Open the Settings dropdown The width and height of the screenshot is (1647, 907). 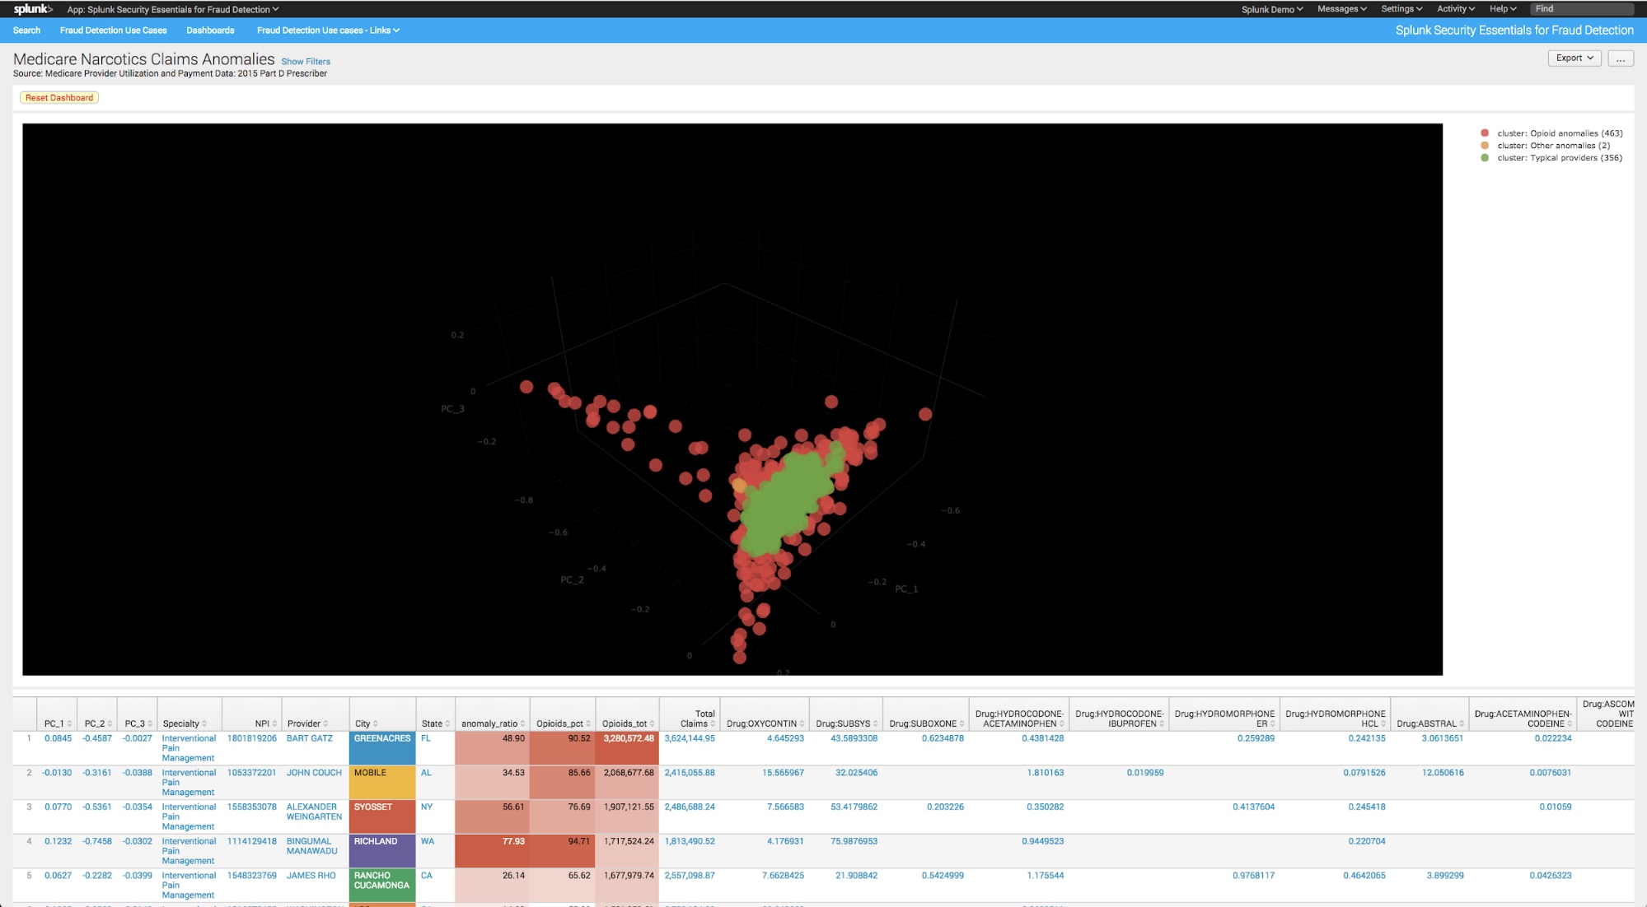click(x=1401, y=9)
